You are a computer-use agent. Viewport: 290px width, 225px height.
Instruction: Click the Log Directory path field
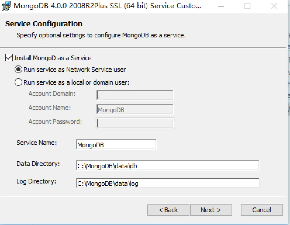168,183
